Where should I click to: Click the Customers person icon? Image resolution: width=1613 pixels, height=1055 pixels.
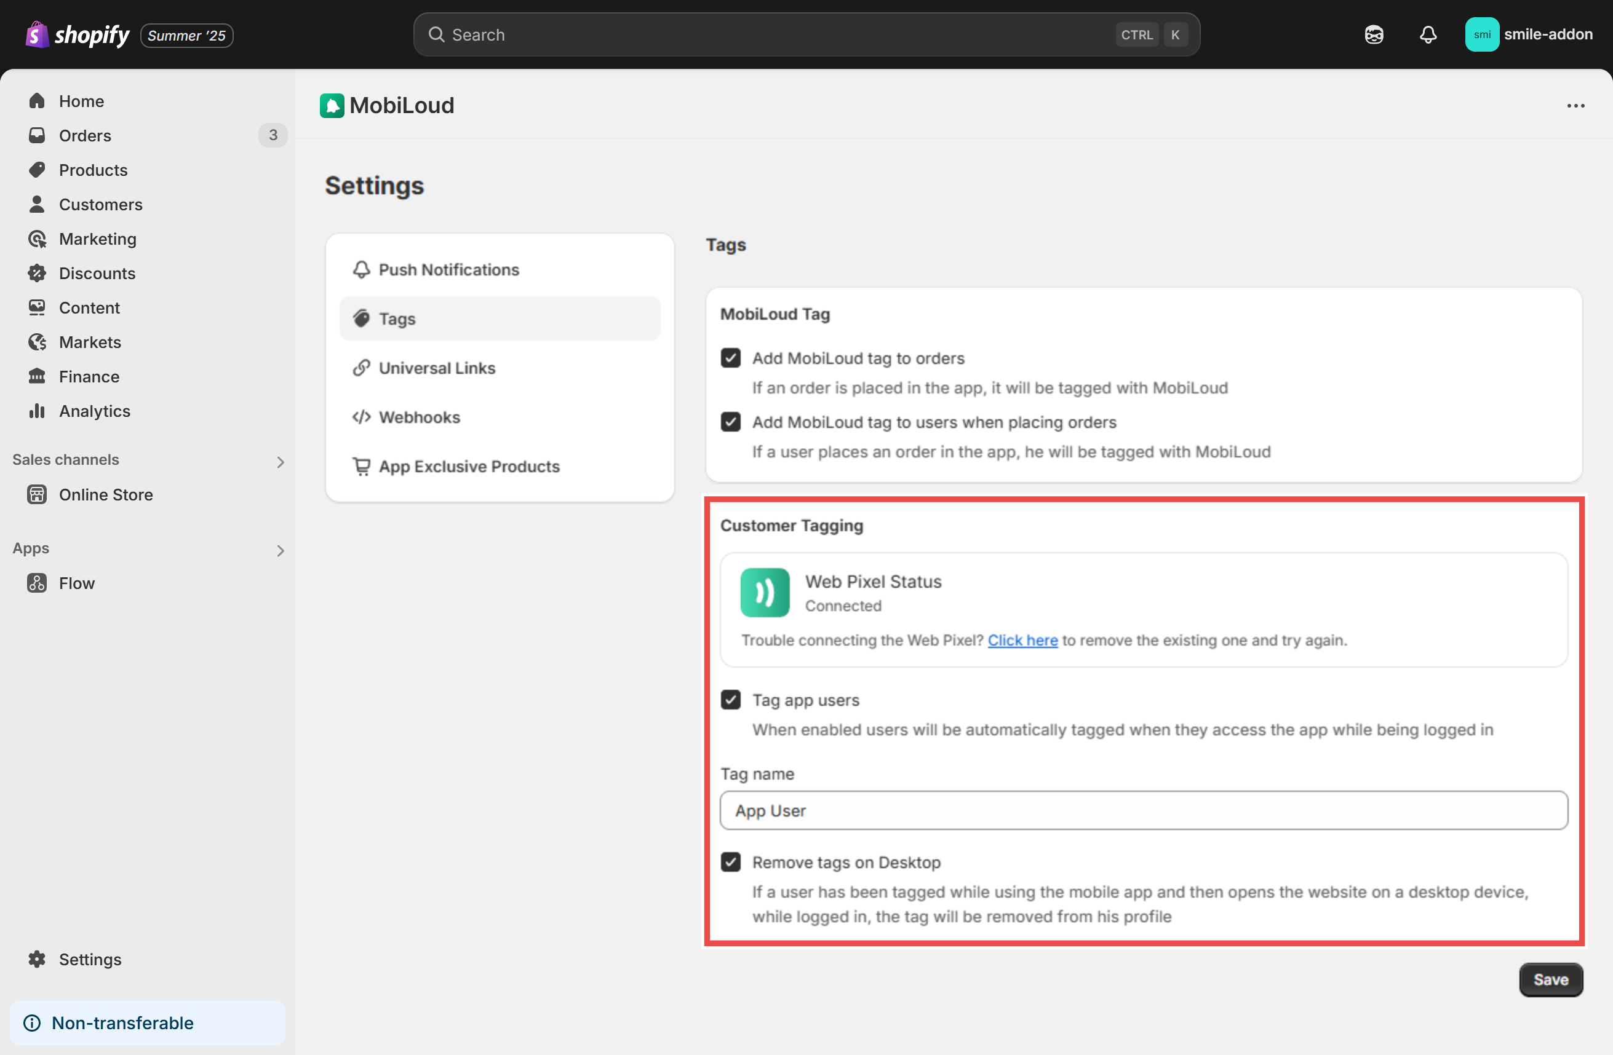coord(38,205)
